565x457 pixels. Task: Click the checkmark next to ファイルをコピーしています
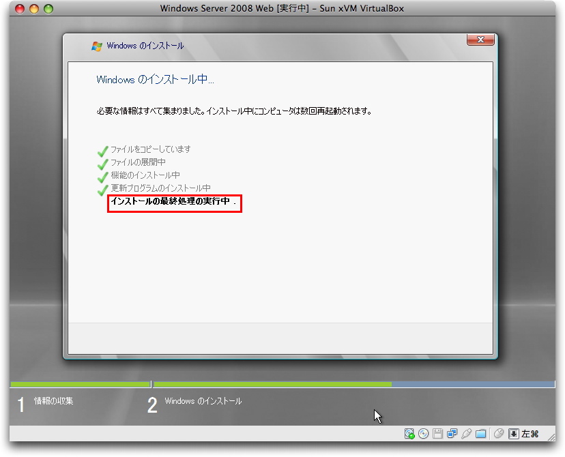(x=102, y=151)
